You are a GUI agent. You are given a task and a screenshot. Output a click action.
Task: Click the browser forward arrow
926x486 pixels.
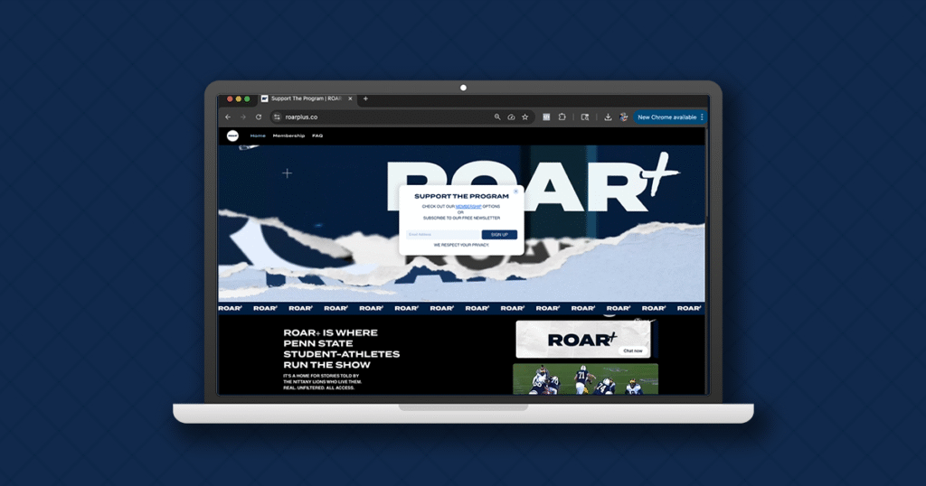tap(242, 117)
